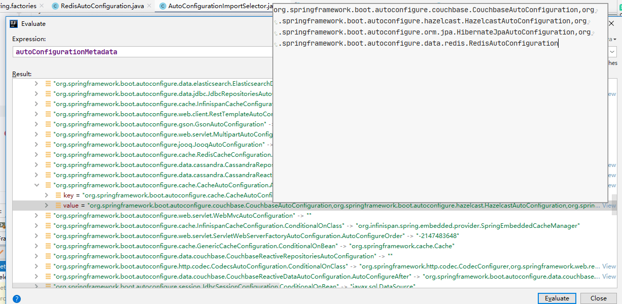Click the help question mark icon
This screenshot has height=304, width=622.
tap(17, 299)
